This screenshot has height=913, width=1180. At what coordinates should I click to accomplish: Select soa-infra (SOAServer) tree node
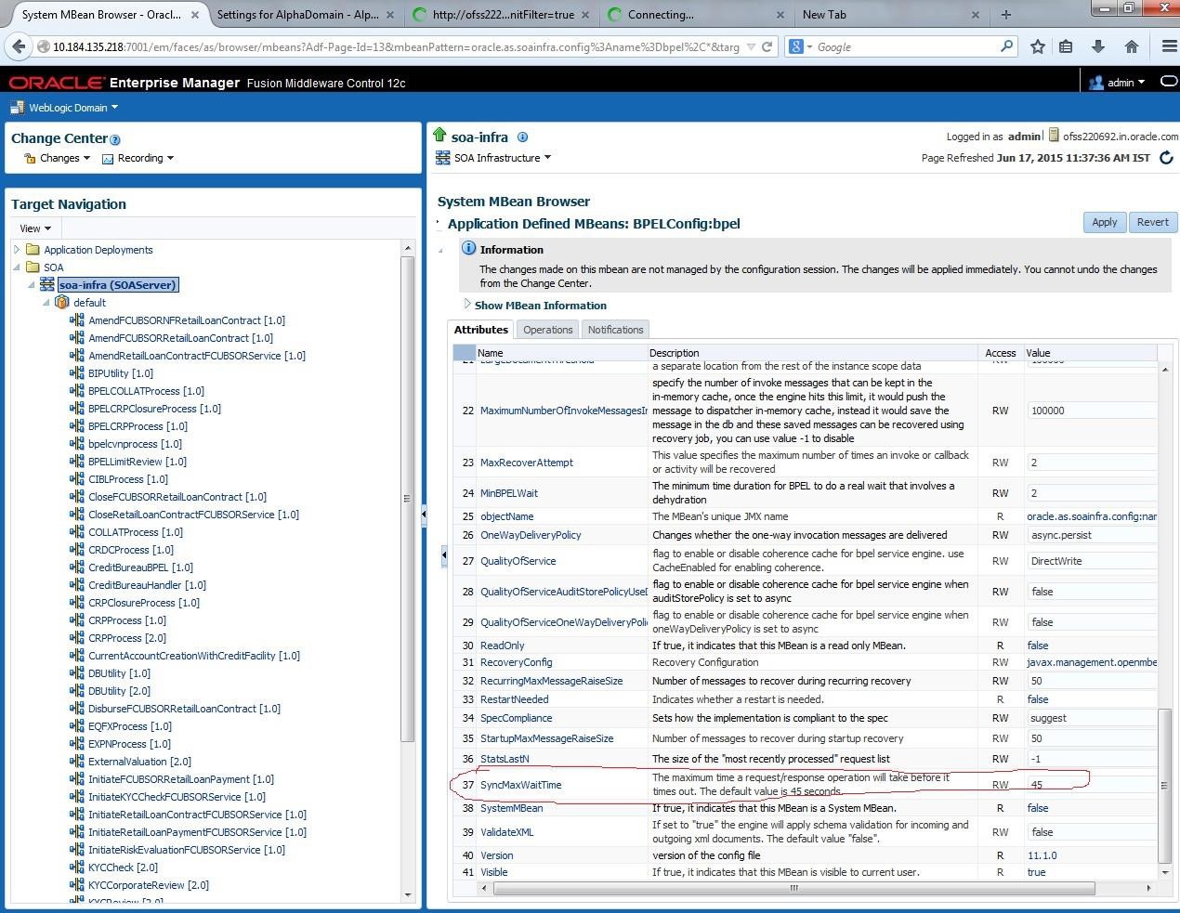(x=118, y=285)
